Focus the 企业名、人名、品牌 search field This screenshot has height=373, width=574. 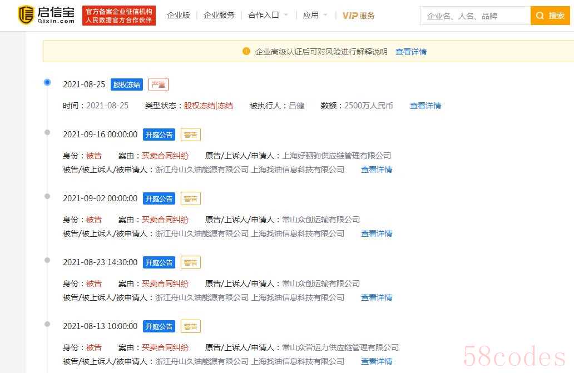(x=475, y=16)
